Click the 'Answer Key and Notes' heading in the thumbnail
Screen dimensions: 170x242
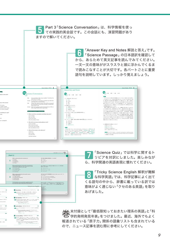click(x=72, y=90)
